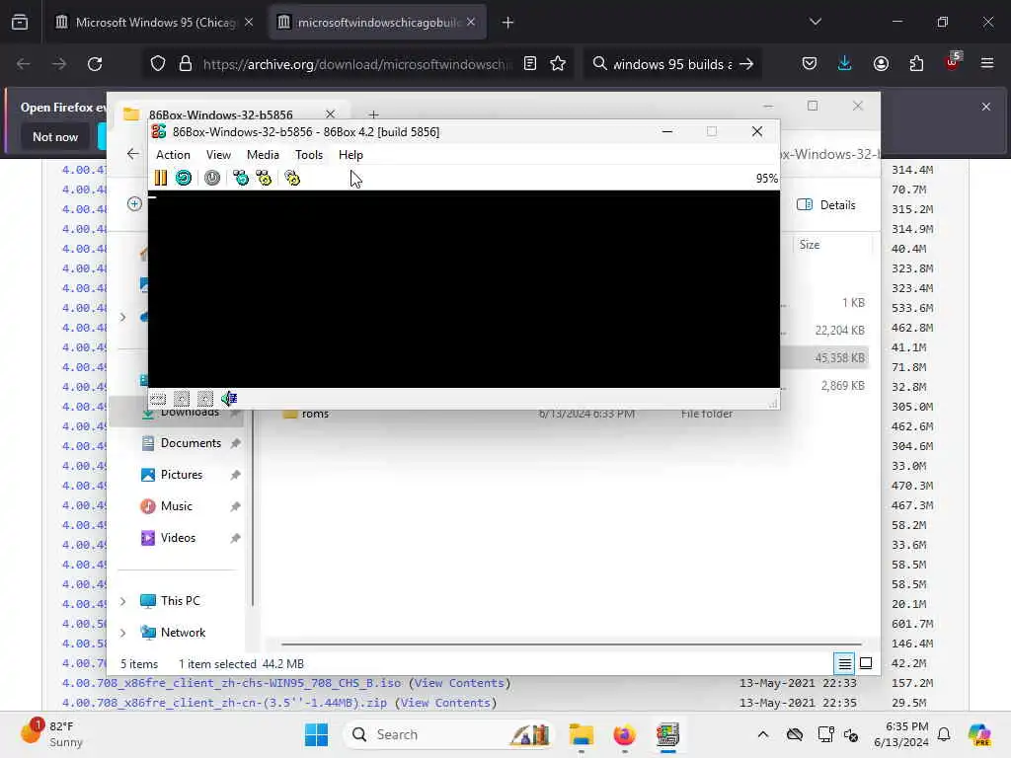Send ACPI shutdown with gray power icon
Image resolution: width=1011 pixels, height=758 pixels.
pyautogui.click(x=212, y=178)
